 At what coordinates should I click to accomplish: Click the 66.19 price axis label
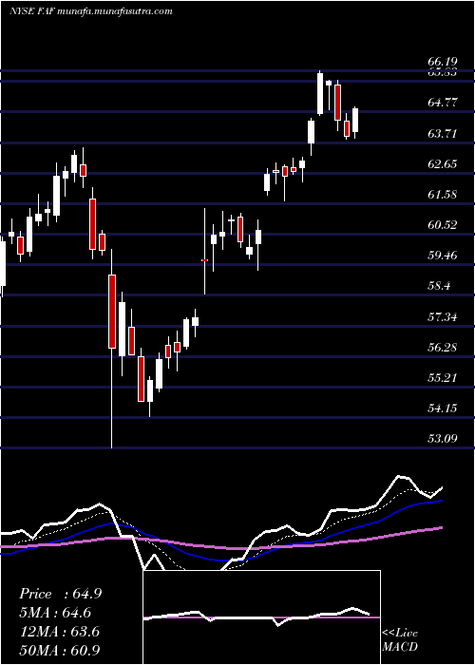point(443,64)
